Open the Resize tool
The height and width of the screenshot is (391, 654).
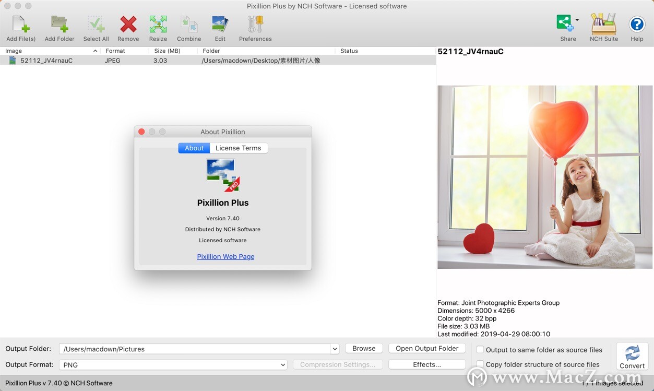tap(158, 25)
